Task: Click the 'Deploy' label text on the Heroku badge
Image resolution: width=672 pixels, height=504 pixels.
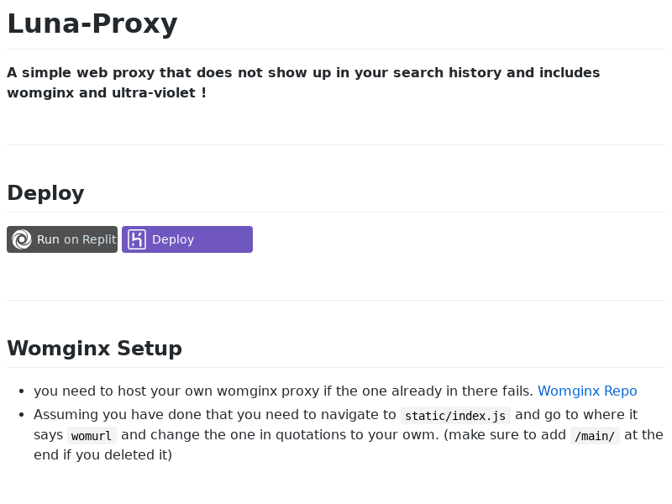Action: 172,239
